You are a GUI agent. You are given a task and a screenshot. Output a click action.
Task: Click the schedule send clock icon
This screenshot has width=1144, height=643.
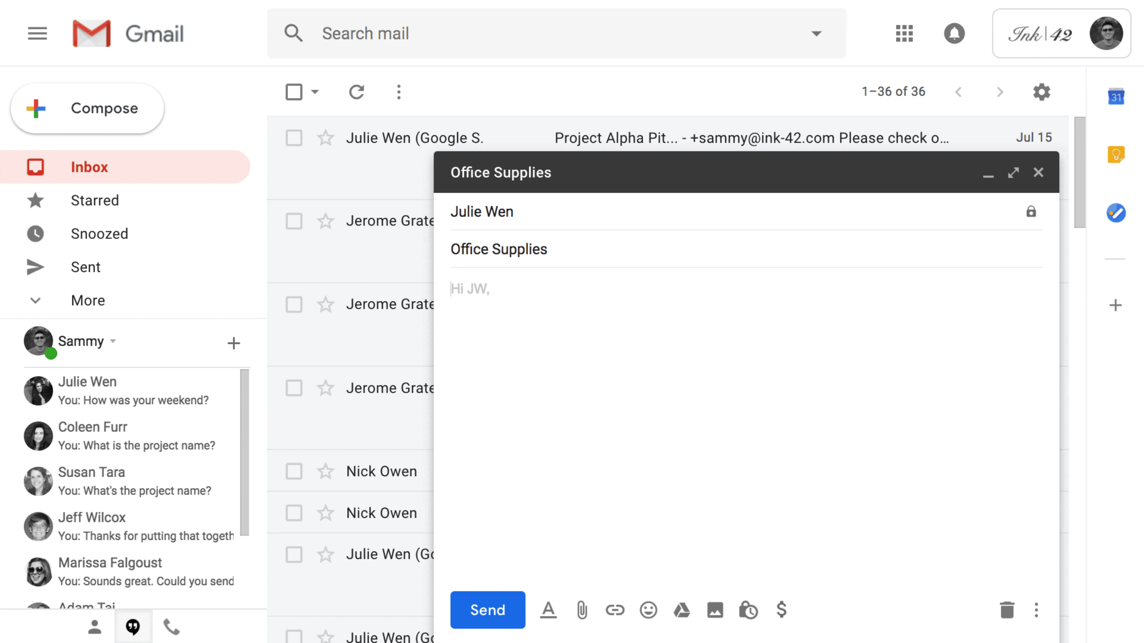[748, 610]
